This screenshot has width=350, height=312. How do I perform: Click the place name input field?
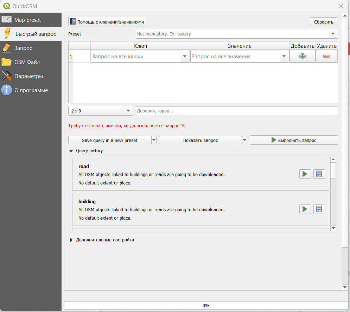tap(236, 111)
